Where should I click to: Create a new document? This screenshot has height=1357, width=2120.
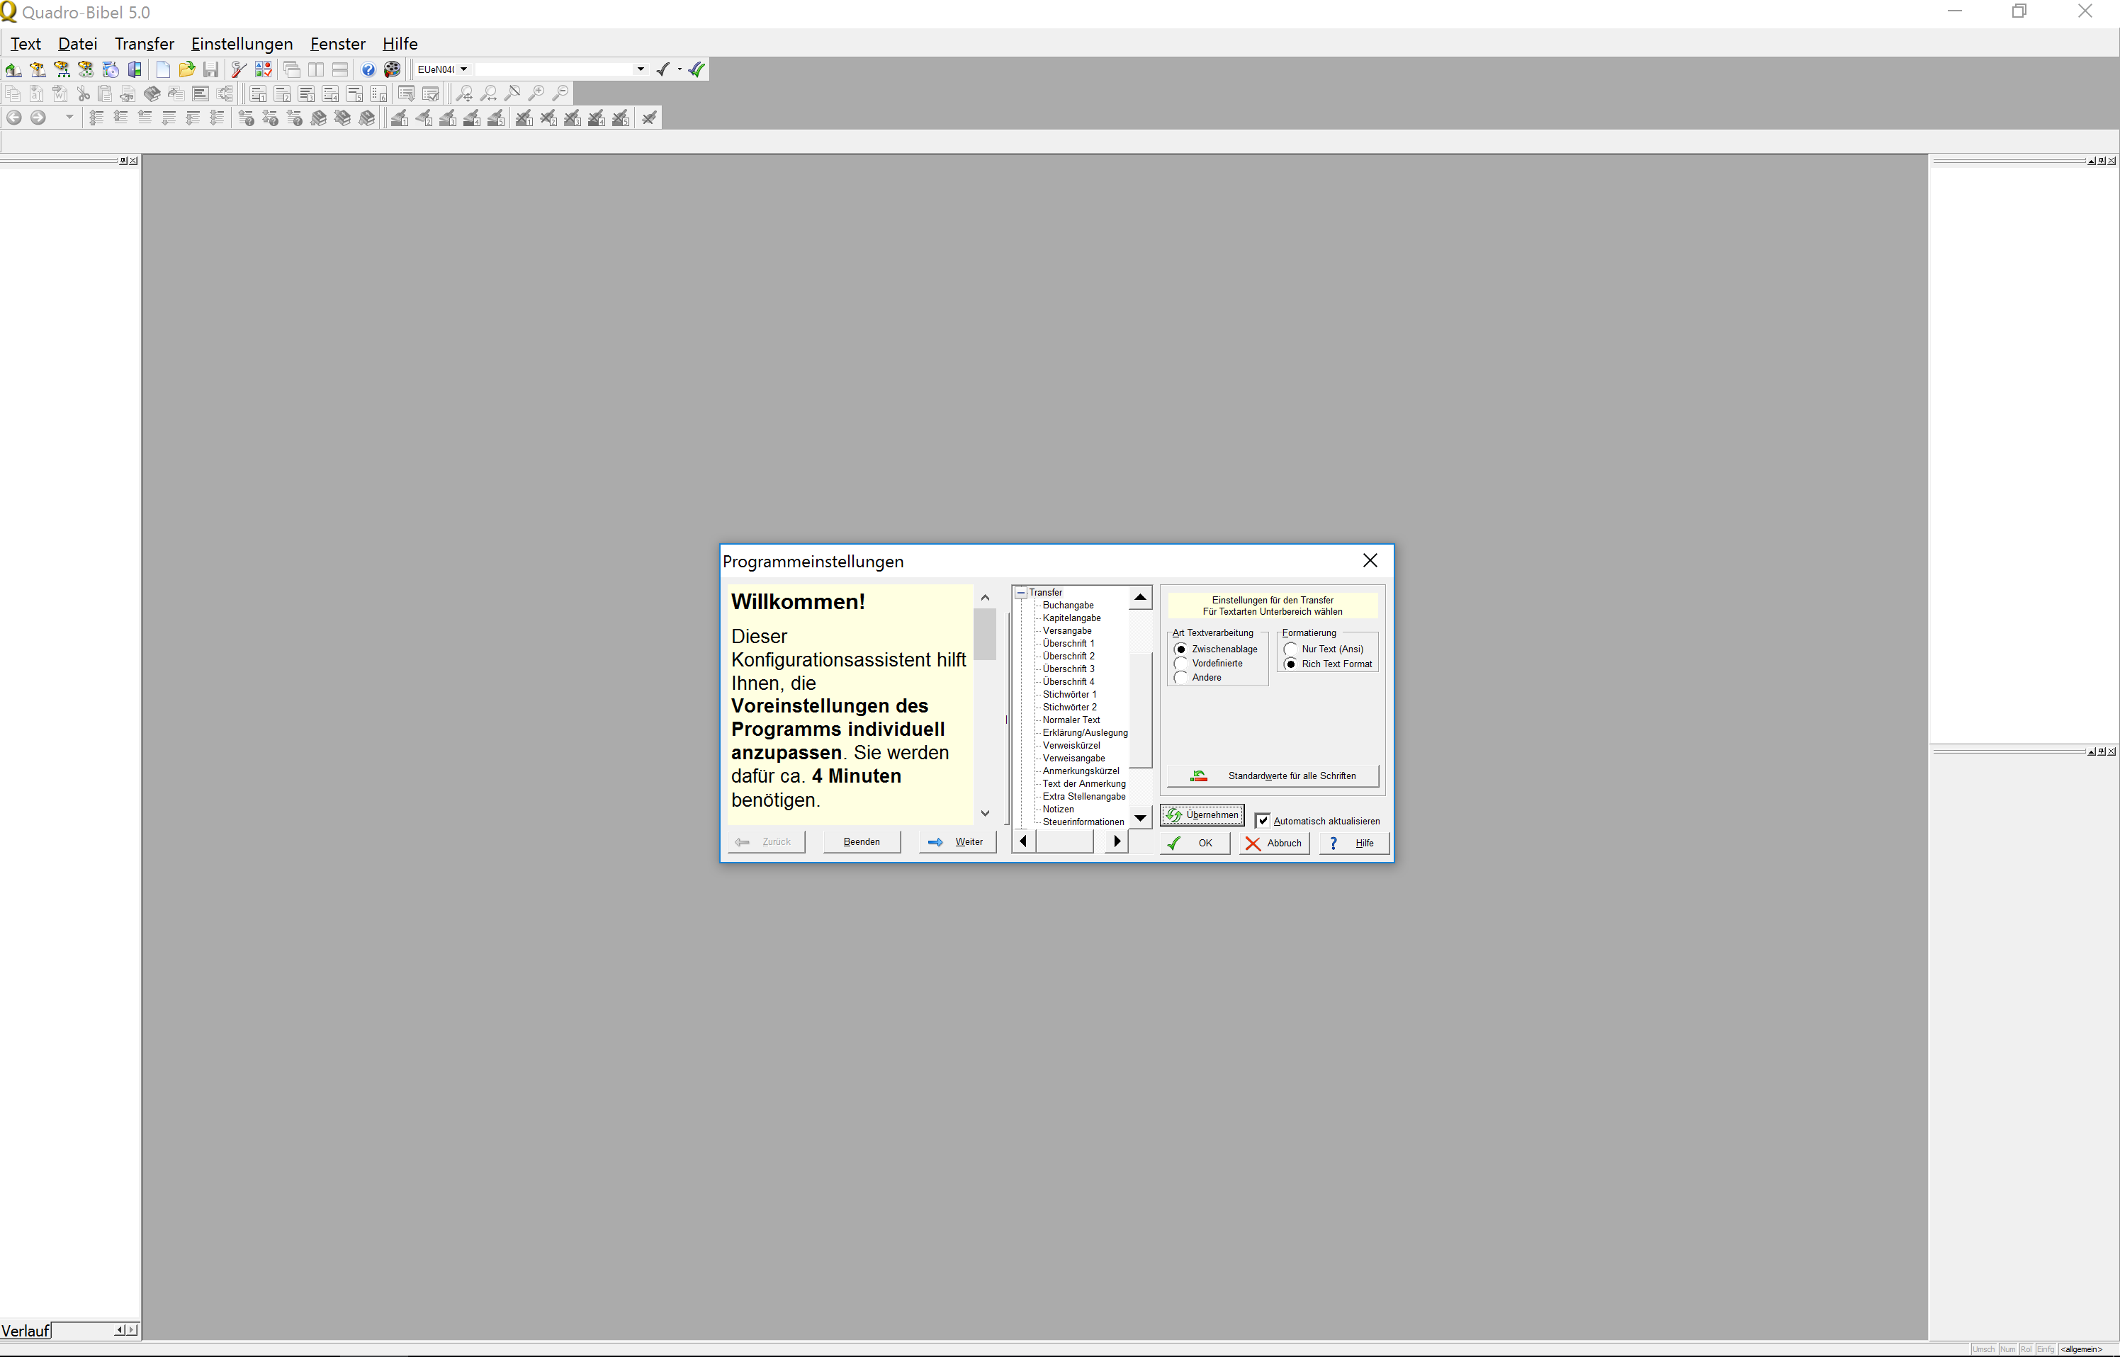coord(163,69)
